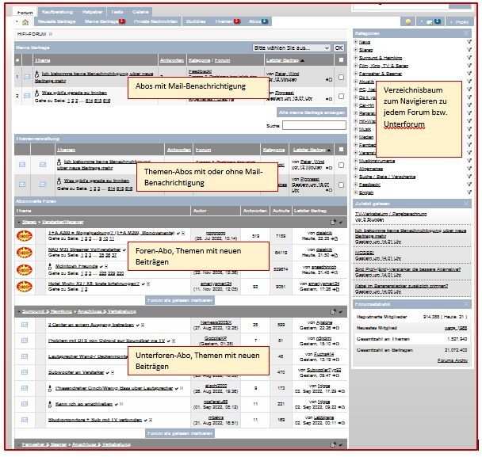Click the new-topic icon in the Surround & Heimkino header
The image size is (482, 457).
pos(334,311)
